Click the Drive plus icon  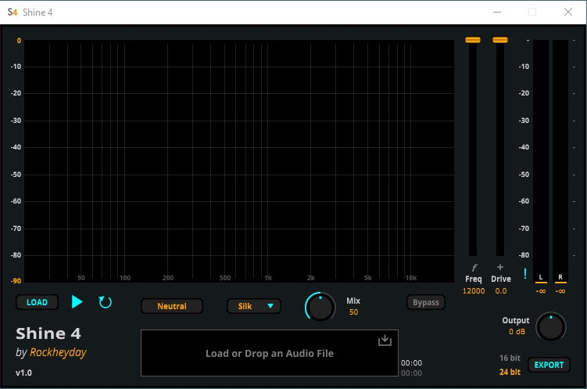pos(500,268)
